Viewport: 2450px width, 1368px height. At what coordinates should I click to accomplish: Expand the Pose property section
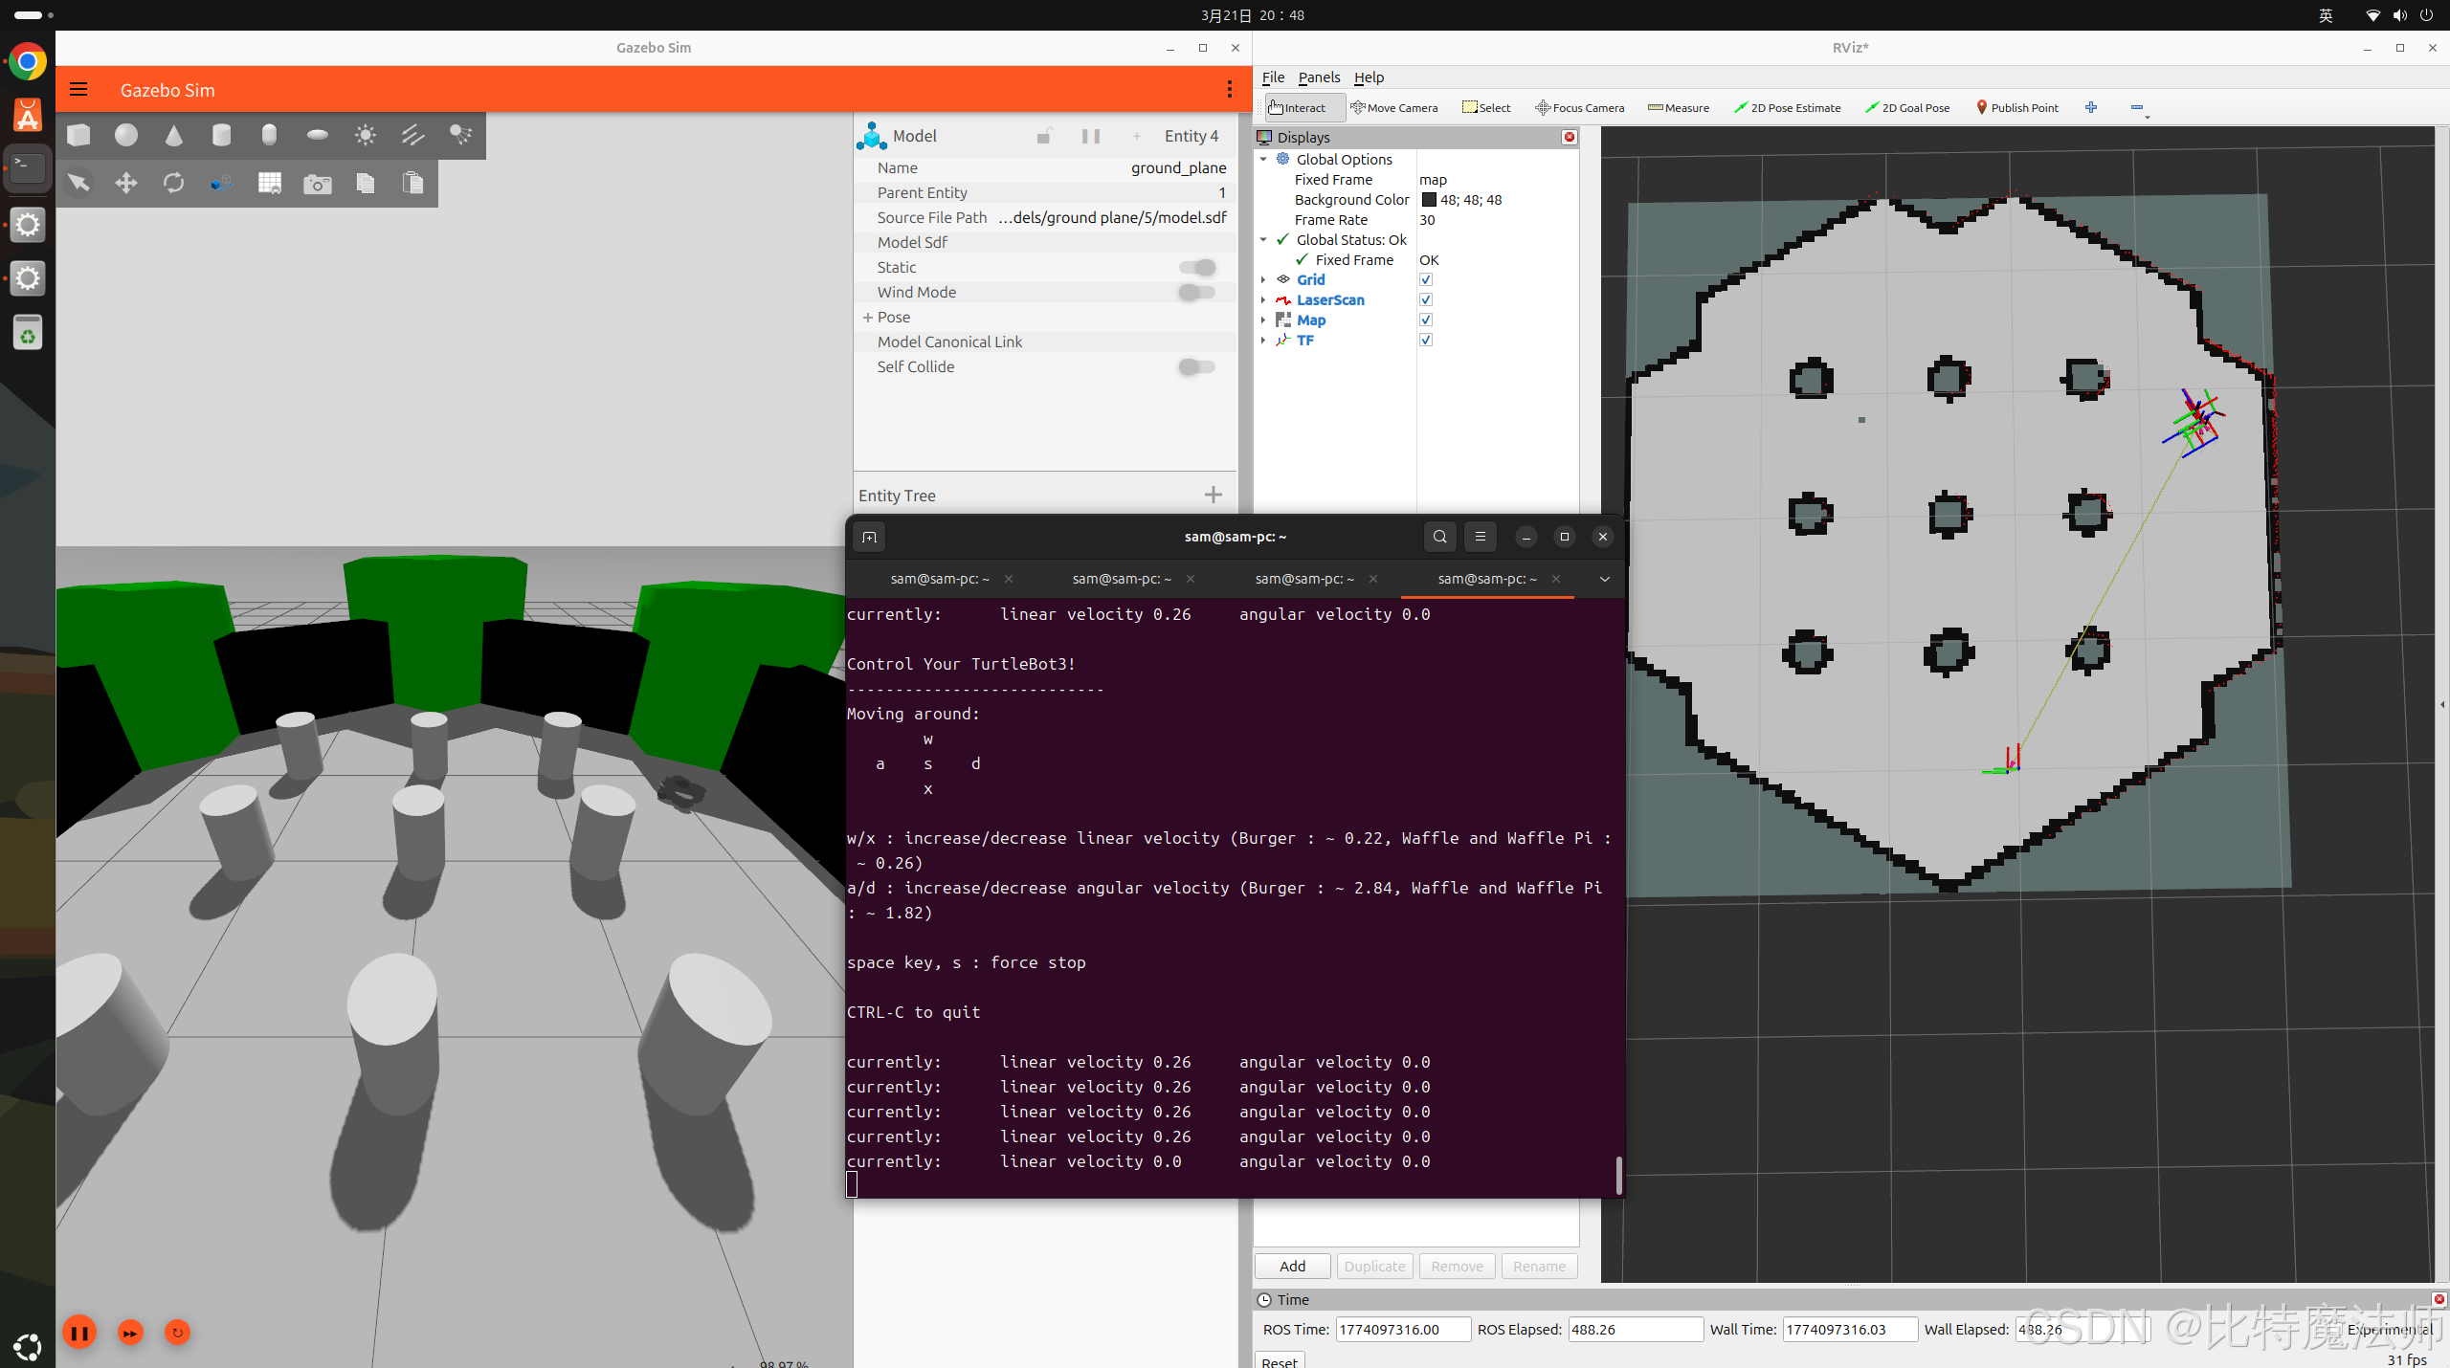coord(868,317)
